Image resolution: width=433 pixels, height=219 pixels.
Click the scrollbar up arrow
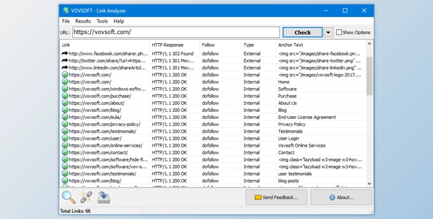pos(369,44)
